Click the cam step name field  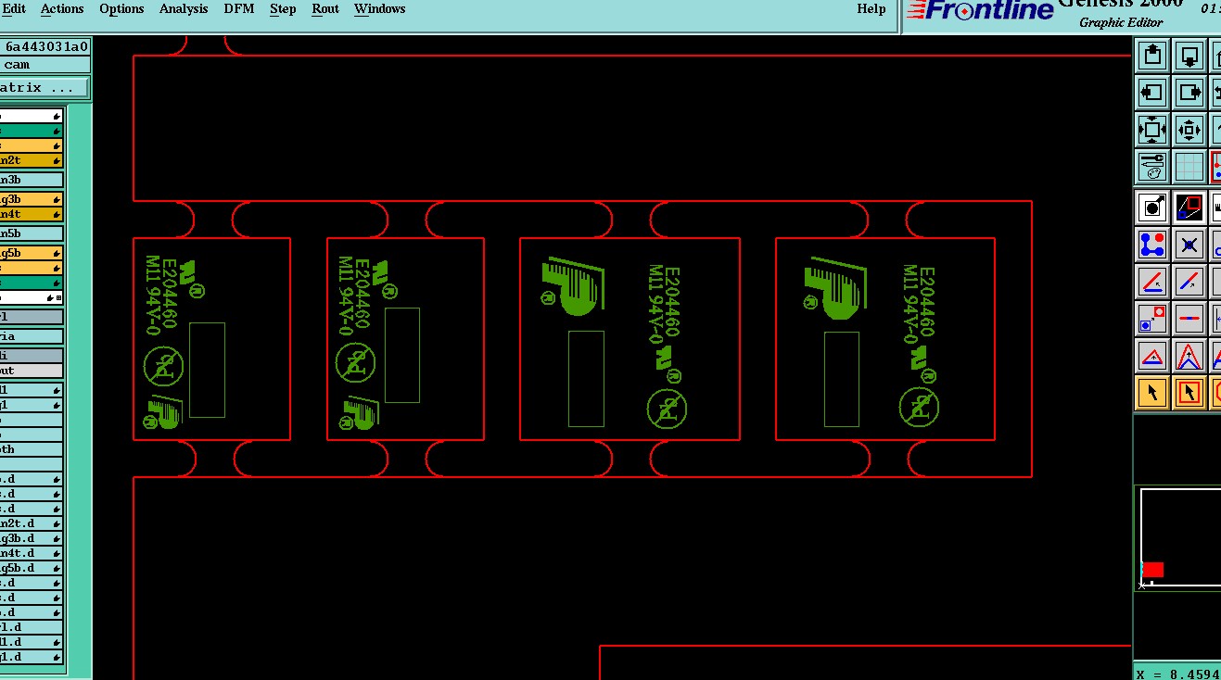coord(45,65)
